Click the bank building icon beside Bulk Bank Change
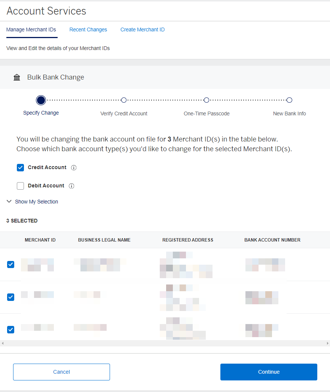Screen dimensions: 330x392 click(x=17, y=77)
